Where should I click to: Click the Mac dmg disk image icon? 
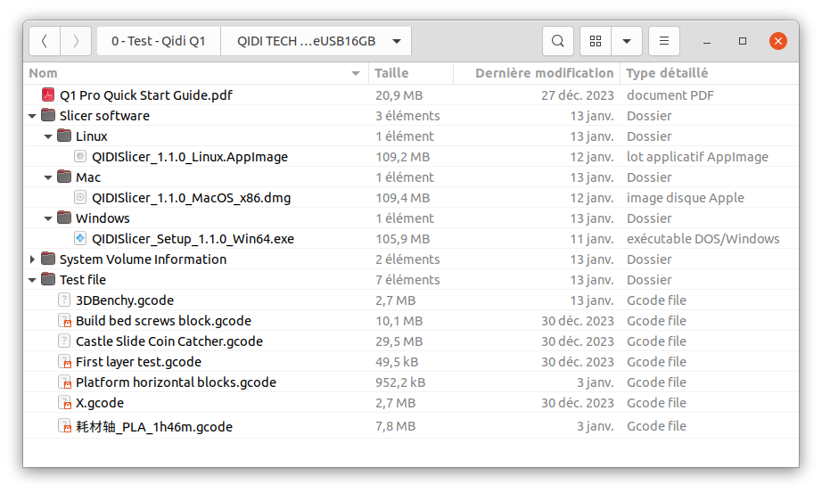[80, 198]
